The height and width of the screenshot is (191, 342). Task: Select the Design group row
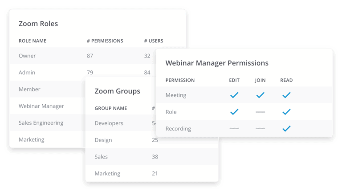pos(152,140)
